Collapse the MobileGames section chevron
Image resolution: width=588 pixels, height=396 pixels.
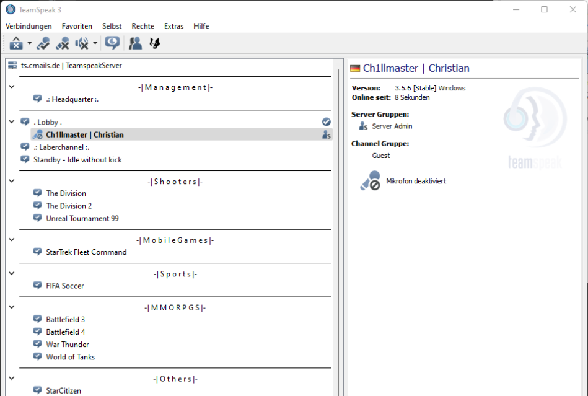(x=12, y=240)
